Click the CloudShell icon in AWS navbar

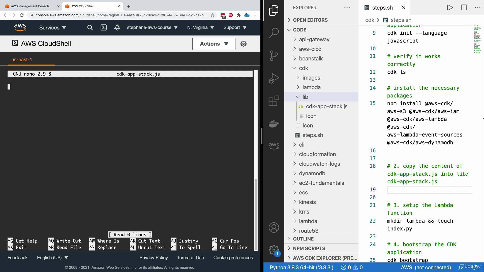click(104, 28)
